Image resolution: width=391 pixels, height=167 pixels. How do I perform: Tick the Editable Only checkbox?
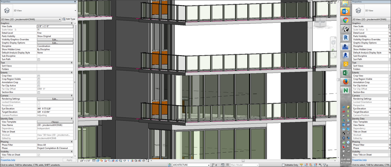coord(283,165)
